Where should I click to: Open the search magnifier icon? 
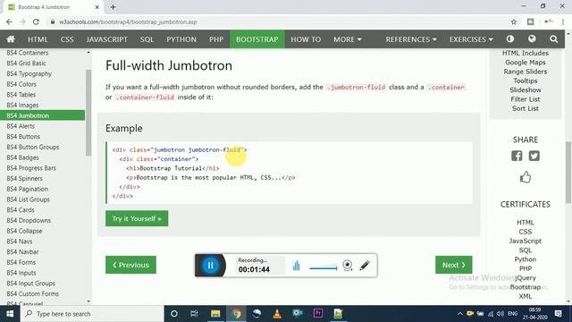point(553,39)
